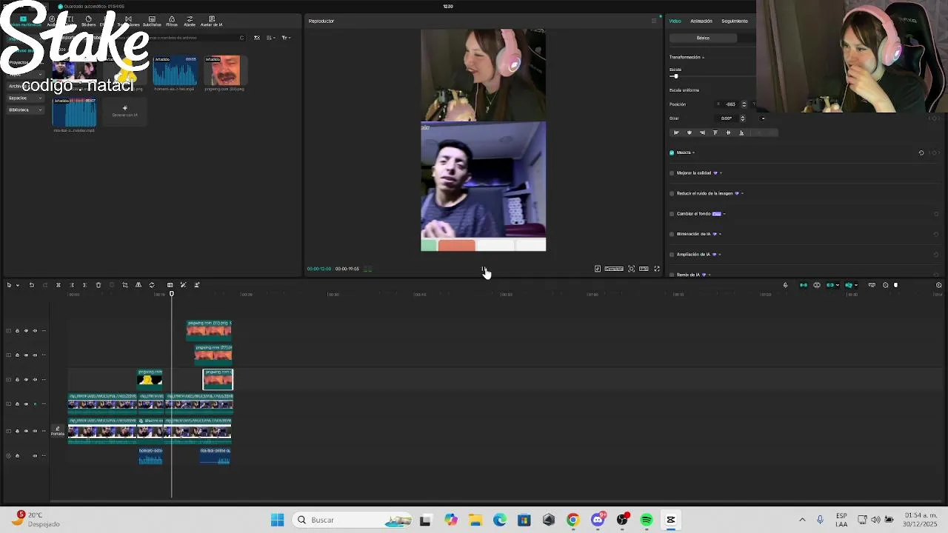Expand the Espacios sidebar item
Image resolution: width=948 pixels, height=533 pixels.
[x=24, y=98]
